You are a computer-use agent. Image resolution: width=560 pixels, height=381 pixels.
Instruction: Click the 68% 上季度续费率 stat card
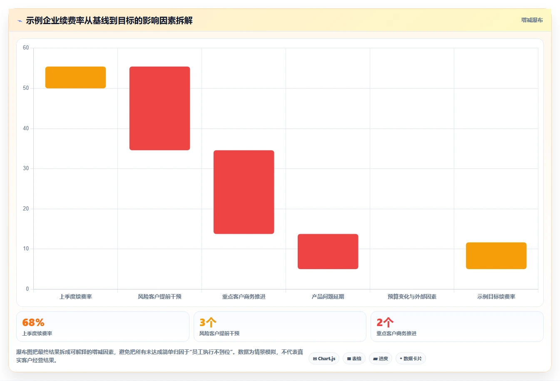pos(102,327)
